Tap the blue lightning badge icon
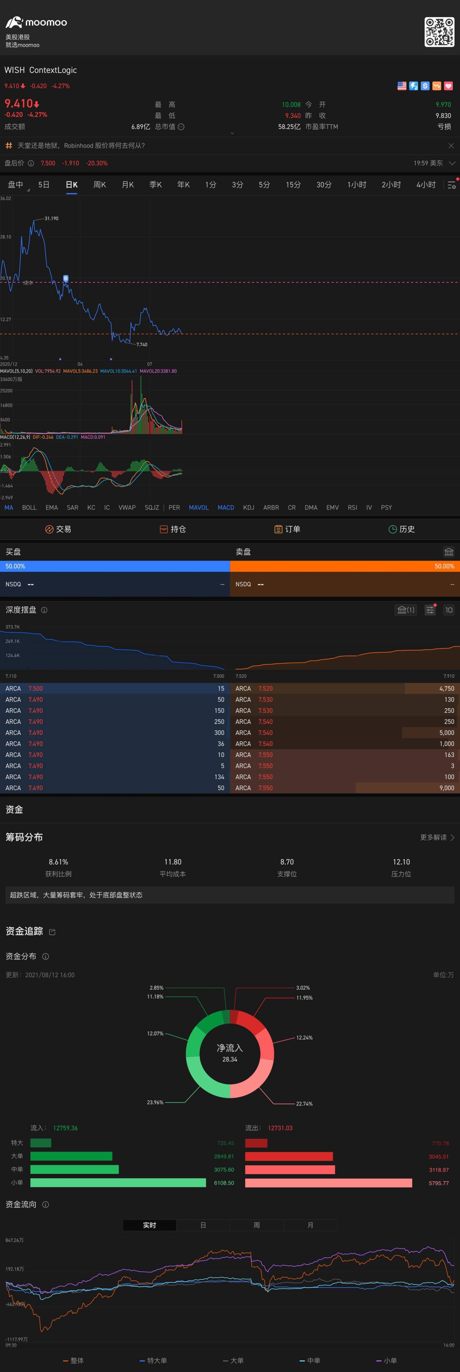The height and width of the screenshot is (1372, 460). [414, 86]
